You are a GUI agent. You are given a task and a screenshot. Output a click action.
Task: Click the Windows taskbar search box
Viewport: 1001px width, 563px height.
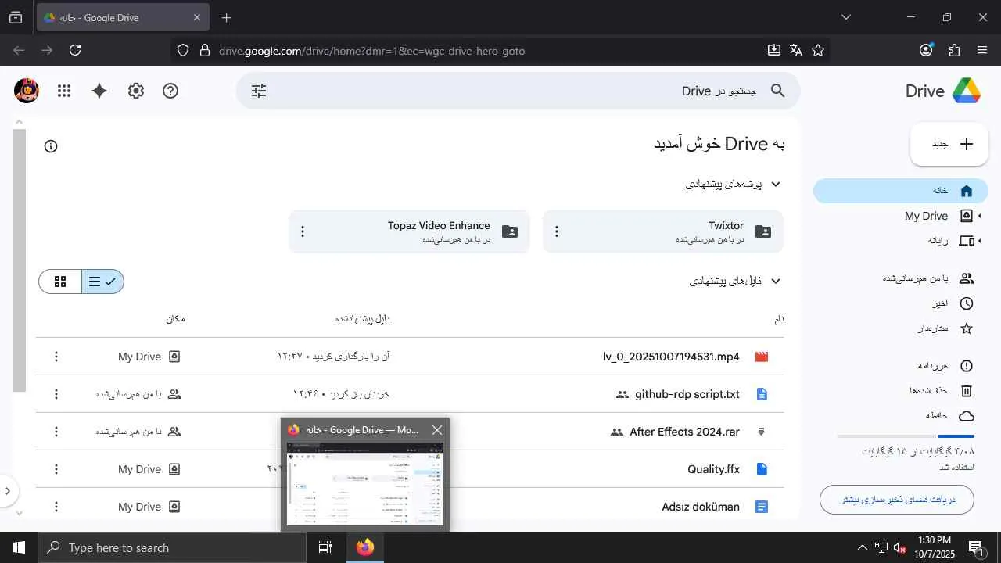pyautogui.click(x=172, y=547)
